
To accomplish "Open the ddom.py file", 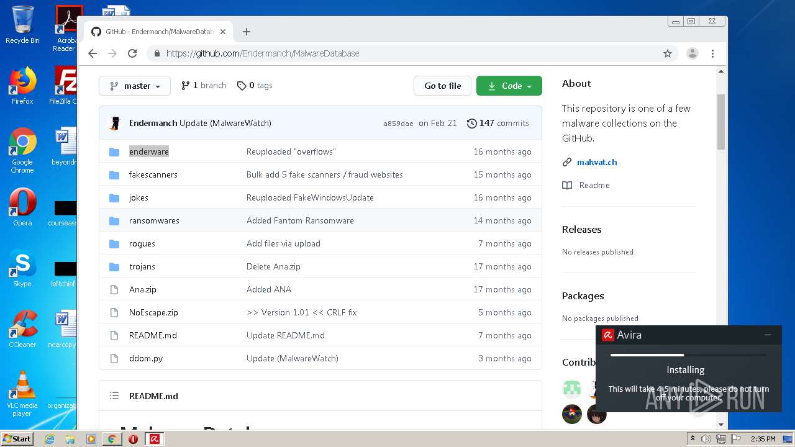I will coord(146,358).
